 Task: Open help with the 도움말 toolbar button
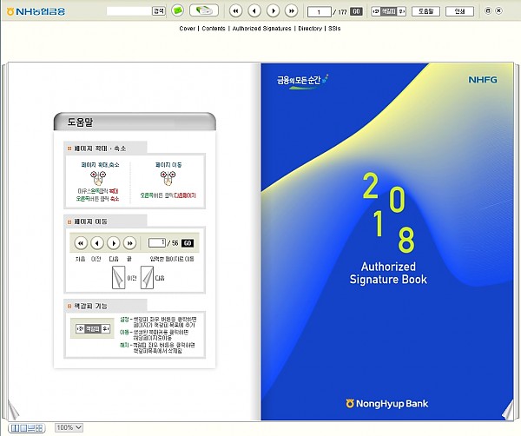425,11
